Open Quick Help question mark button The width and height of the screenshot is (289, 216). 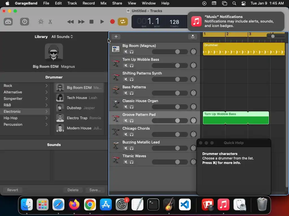tap(25, 22)
